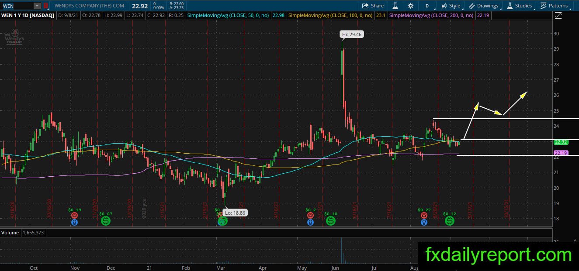Click the green dividend icon labeled $0.12
579x271 pixels.
click(450, 221)
